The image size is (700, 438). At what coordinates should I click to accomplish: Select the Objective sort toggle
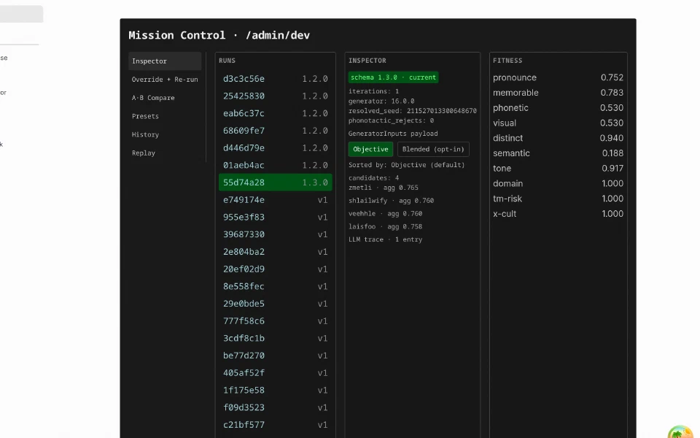(x=370, y=149)
